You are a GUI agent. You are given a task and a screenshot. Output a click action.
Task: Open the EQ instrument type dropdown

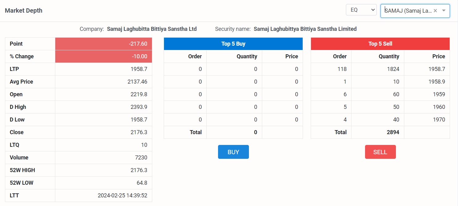(x=361, y=10)
